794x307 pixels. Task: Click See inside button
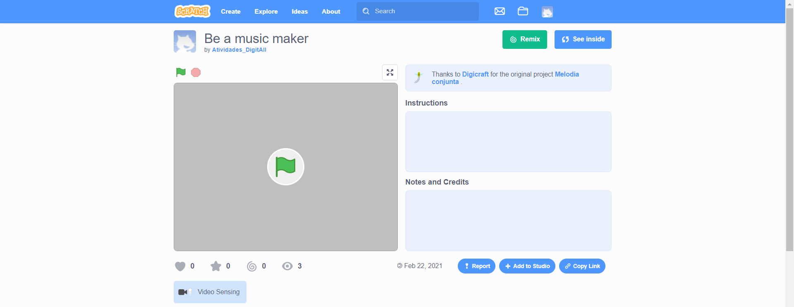pos(583,39)
